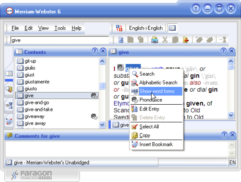Screen dimensions: 241x182
Task: Close the Comments for give panel
Action: [x=233, y=135]
